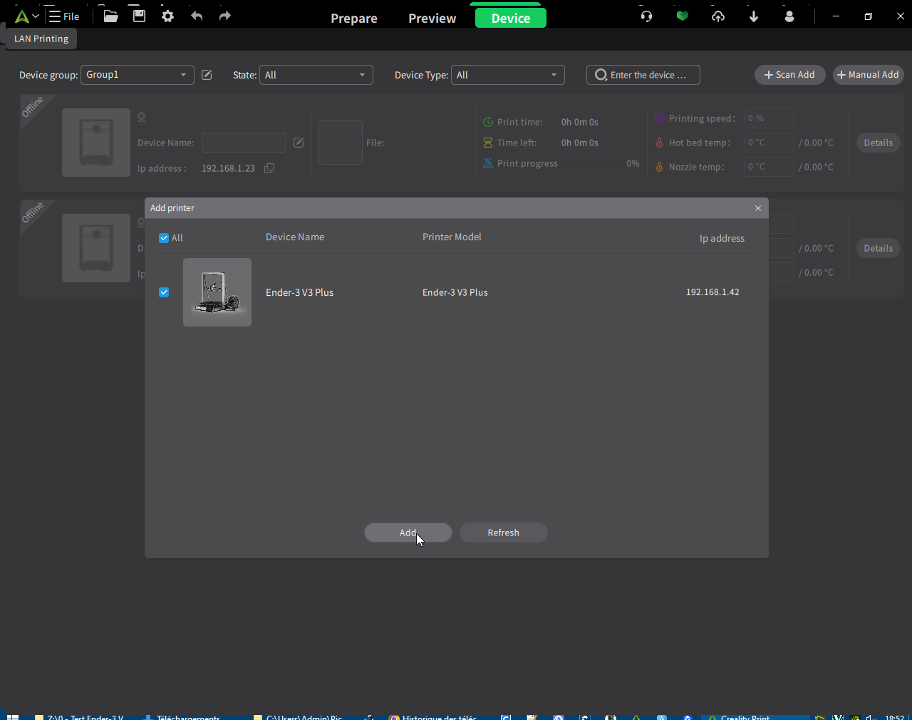Copy the IP address 192.168.1.23
Image resolution: width=912 pixels, height=720 pixels.
coord(269,168)
